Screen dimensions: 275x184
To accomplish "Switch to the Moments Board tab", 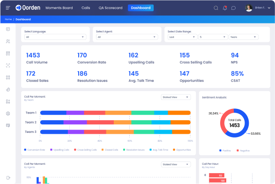I will [x=59, y=8].
